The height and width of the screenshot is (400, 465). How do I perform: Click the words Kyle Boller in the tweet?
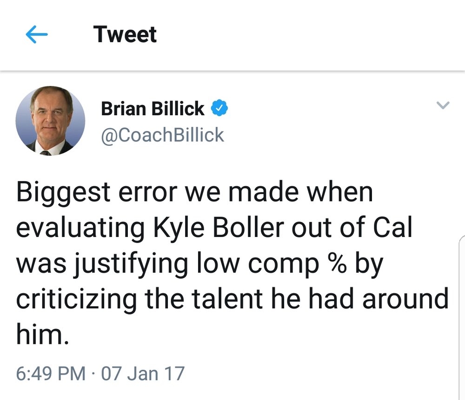pyautogui.click(x=219, y=228)
